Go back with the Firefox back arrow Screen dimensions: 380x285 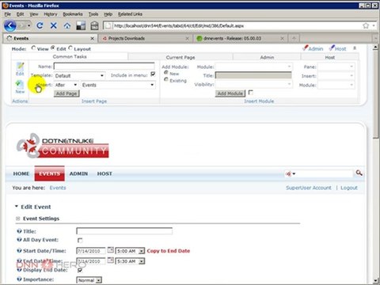tap(10, 25)
